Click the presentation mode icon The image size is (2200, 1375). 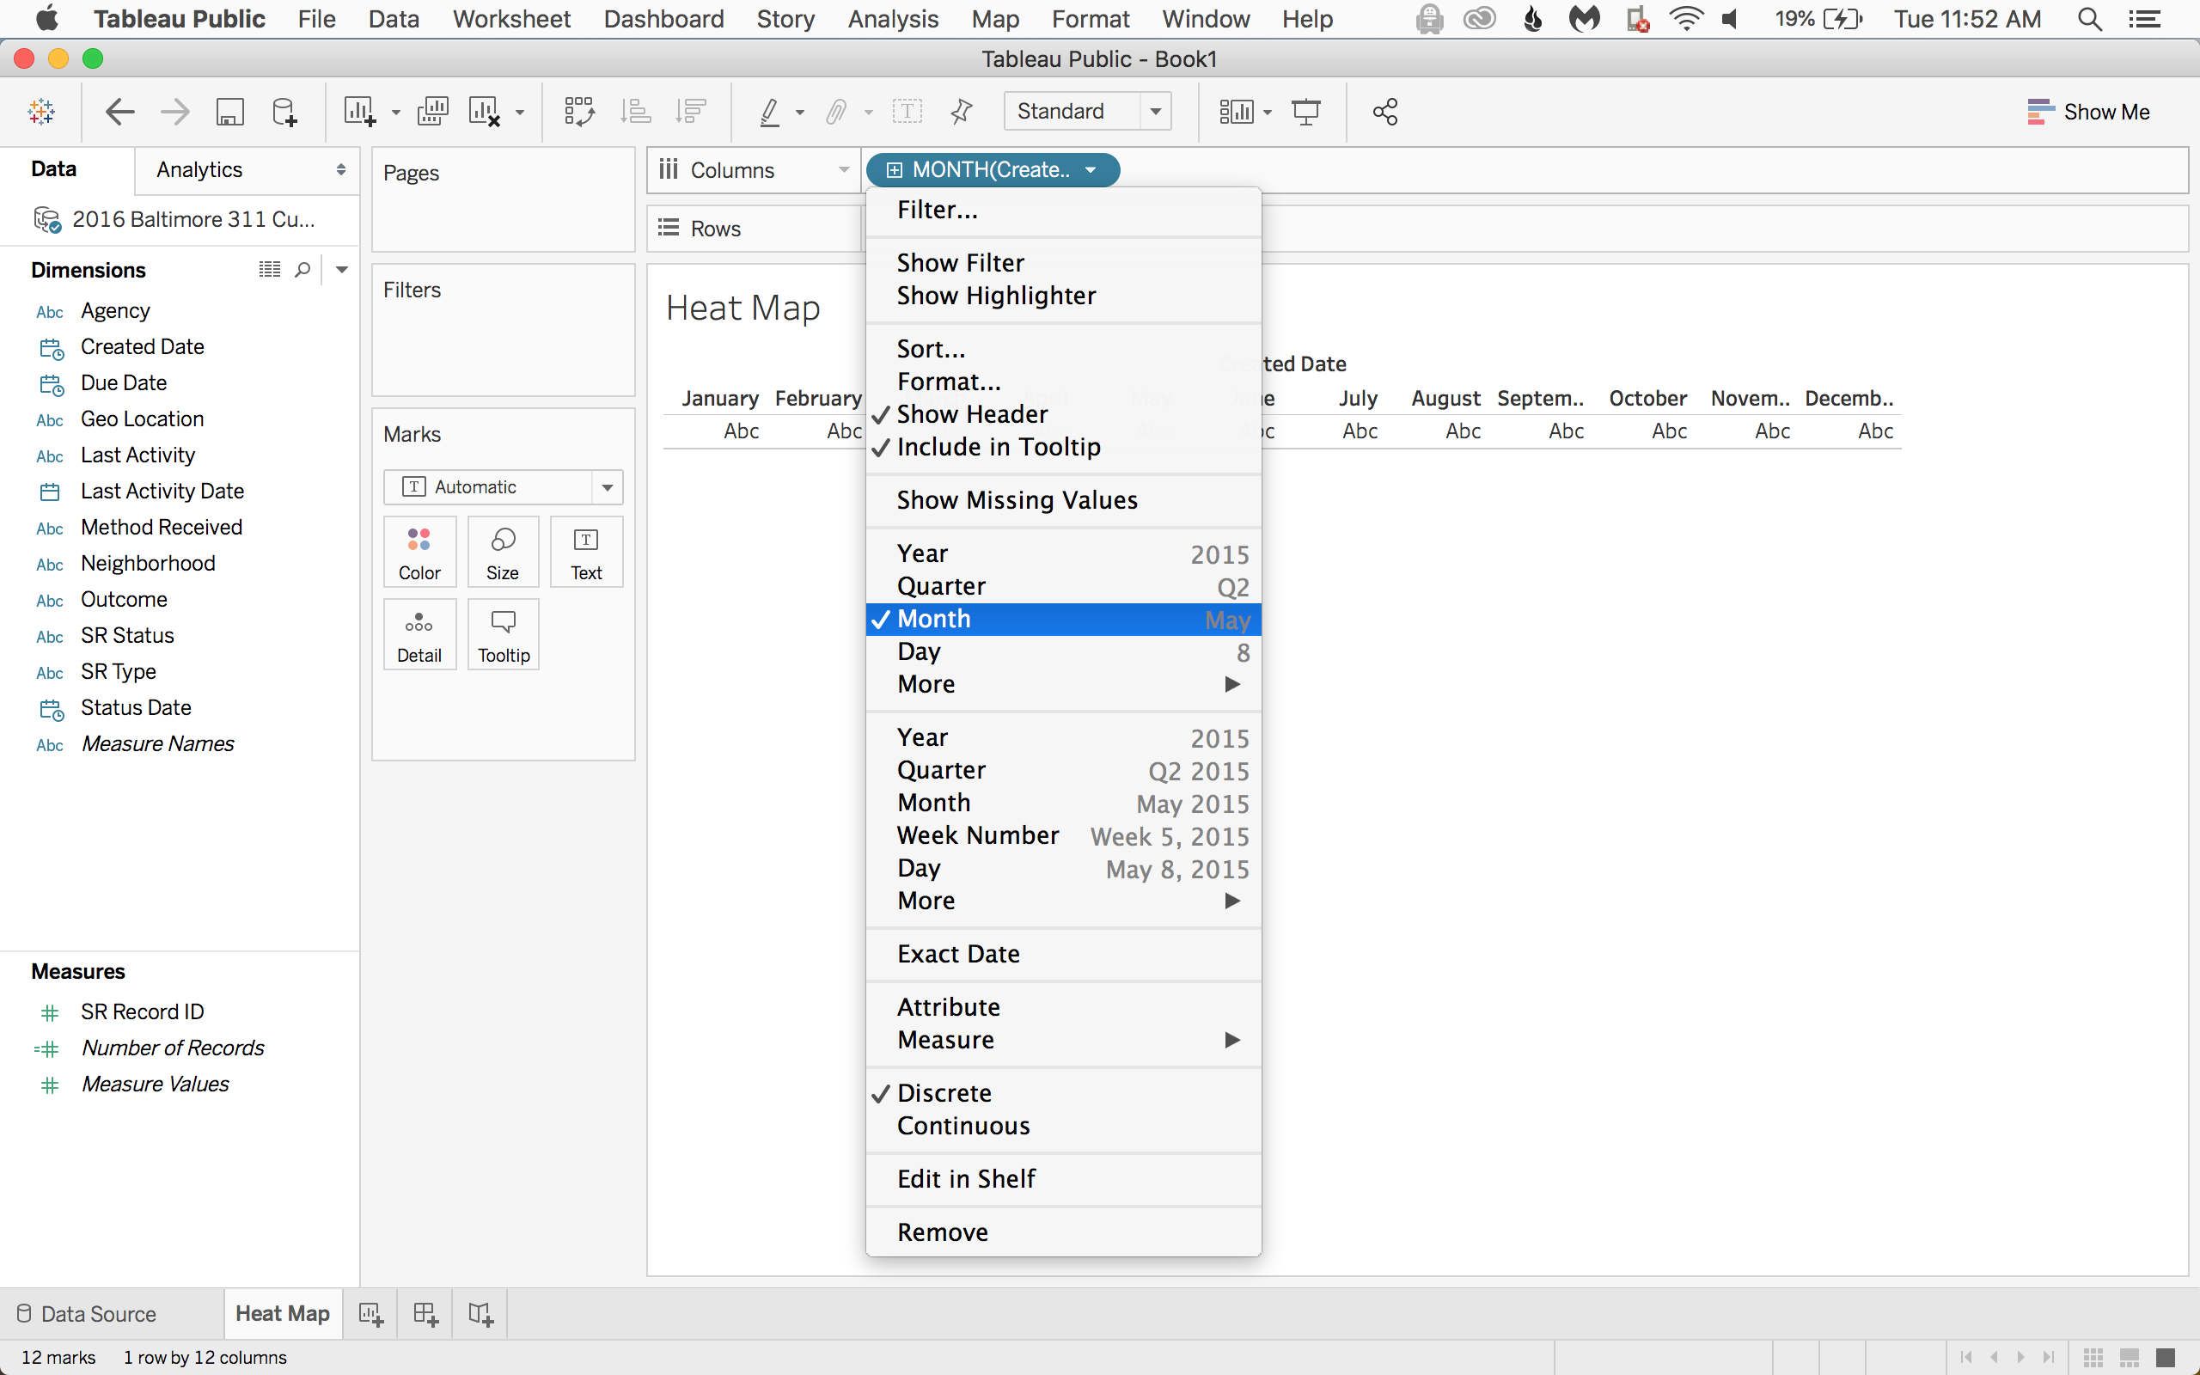[x=1306, y=112]
